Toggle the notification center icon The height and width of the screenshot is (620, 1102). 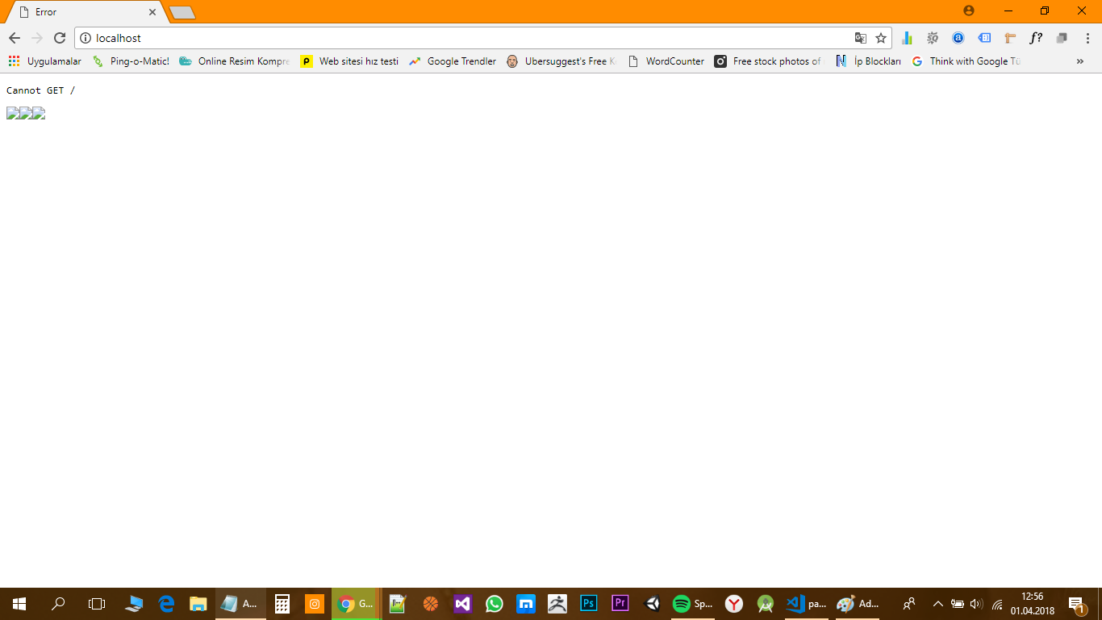coord(1074,603)
